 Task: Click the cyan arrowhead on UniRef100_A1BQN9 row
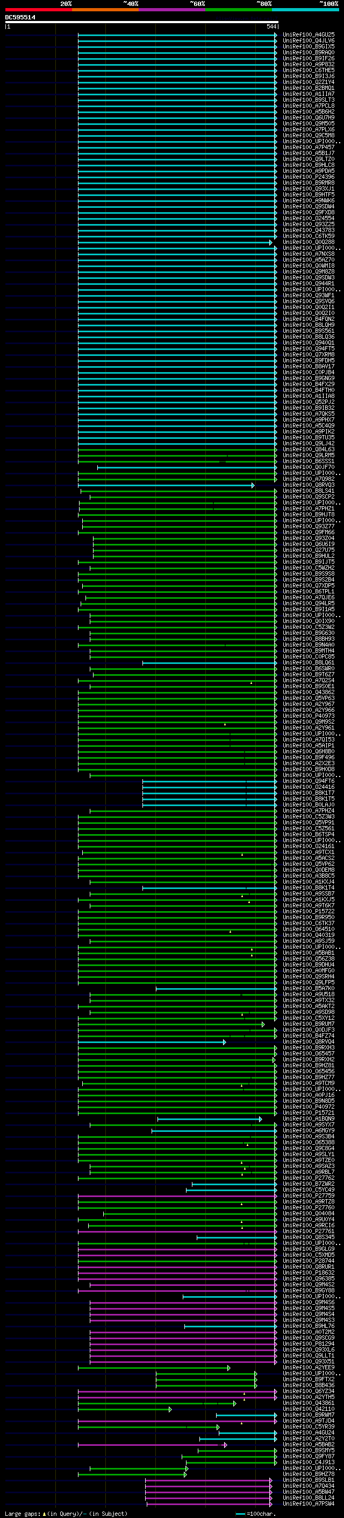[x=260, y=1118]
